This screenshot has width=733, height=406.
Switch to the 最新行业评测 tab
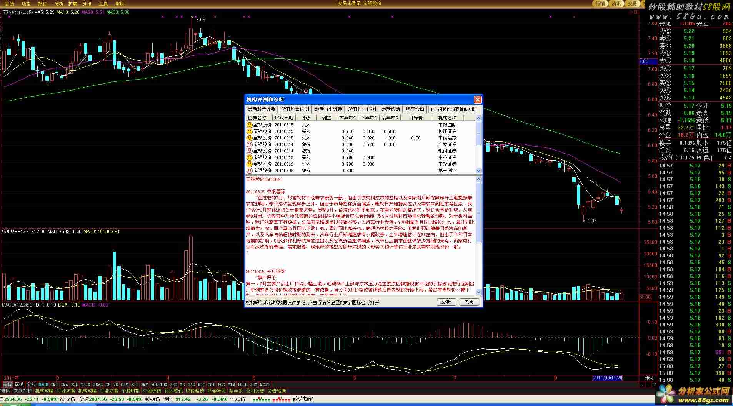tap(328, 109)
